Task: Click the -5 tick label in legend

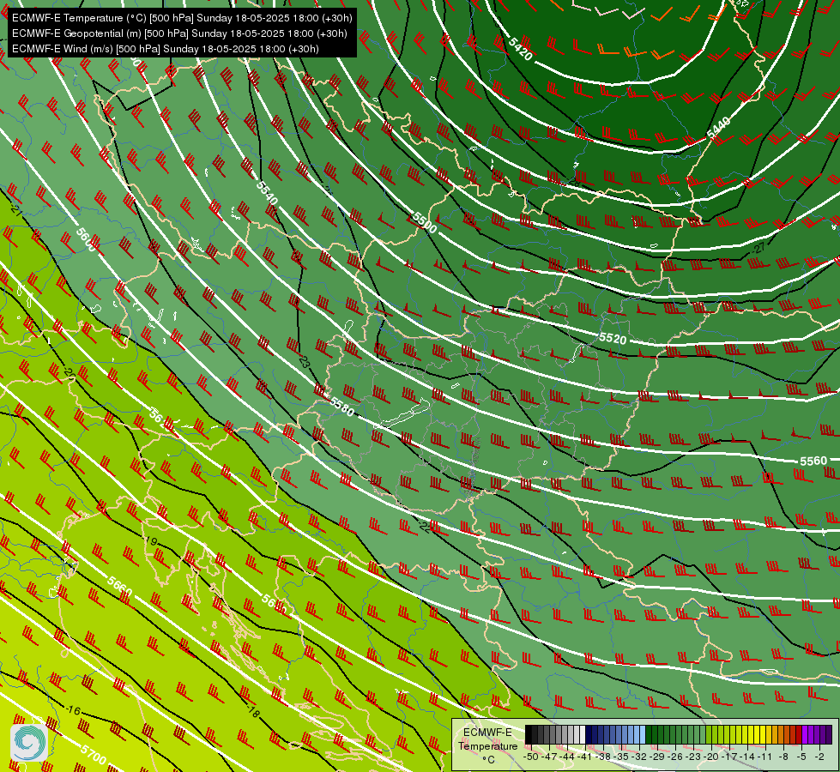Action: 801,757
